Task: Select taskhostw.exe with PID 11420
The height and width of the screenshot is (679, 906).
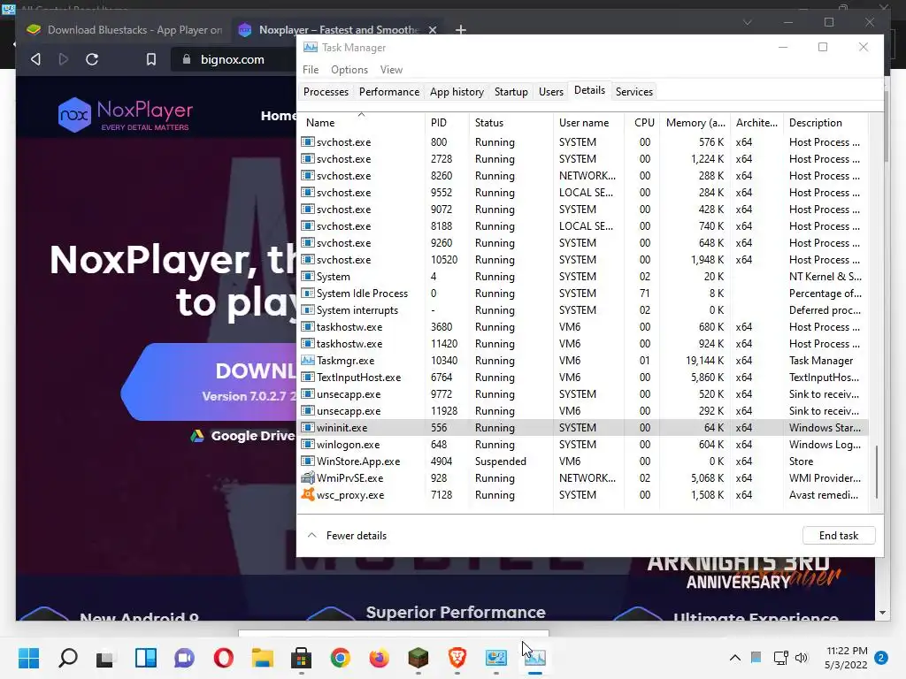Action: pos(584,344)
